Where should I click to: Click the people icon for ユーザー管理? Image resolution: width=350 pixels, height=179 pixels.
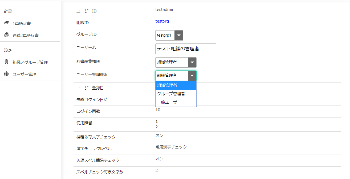(x=6, y=74)
